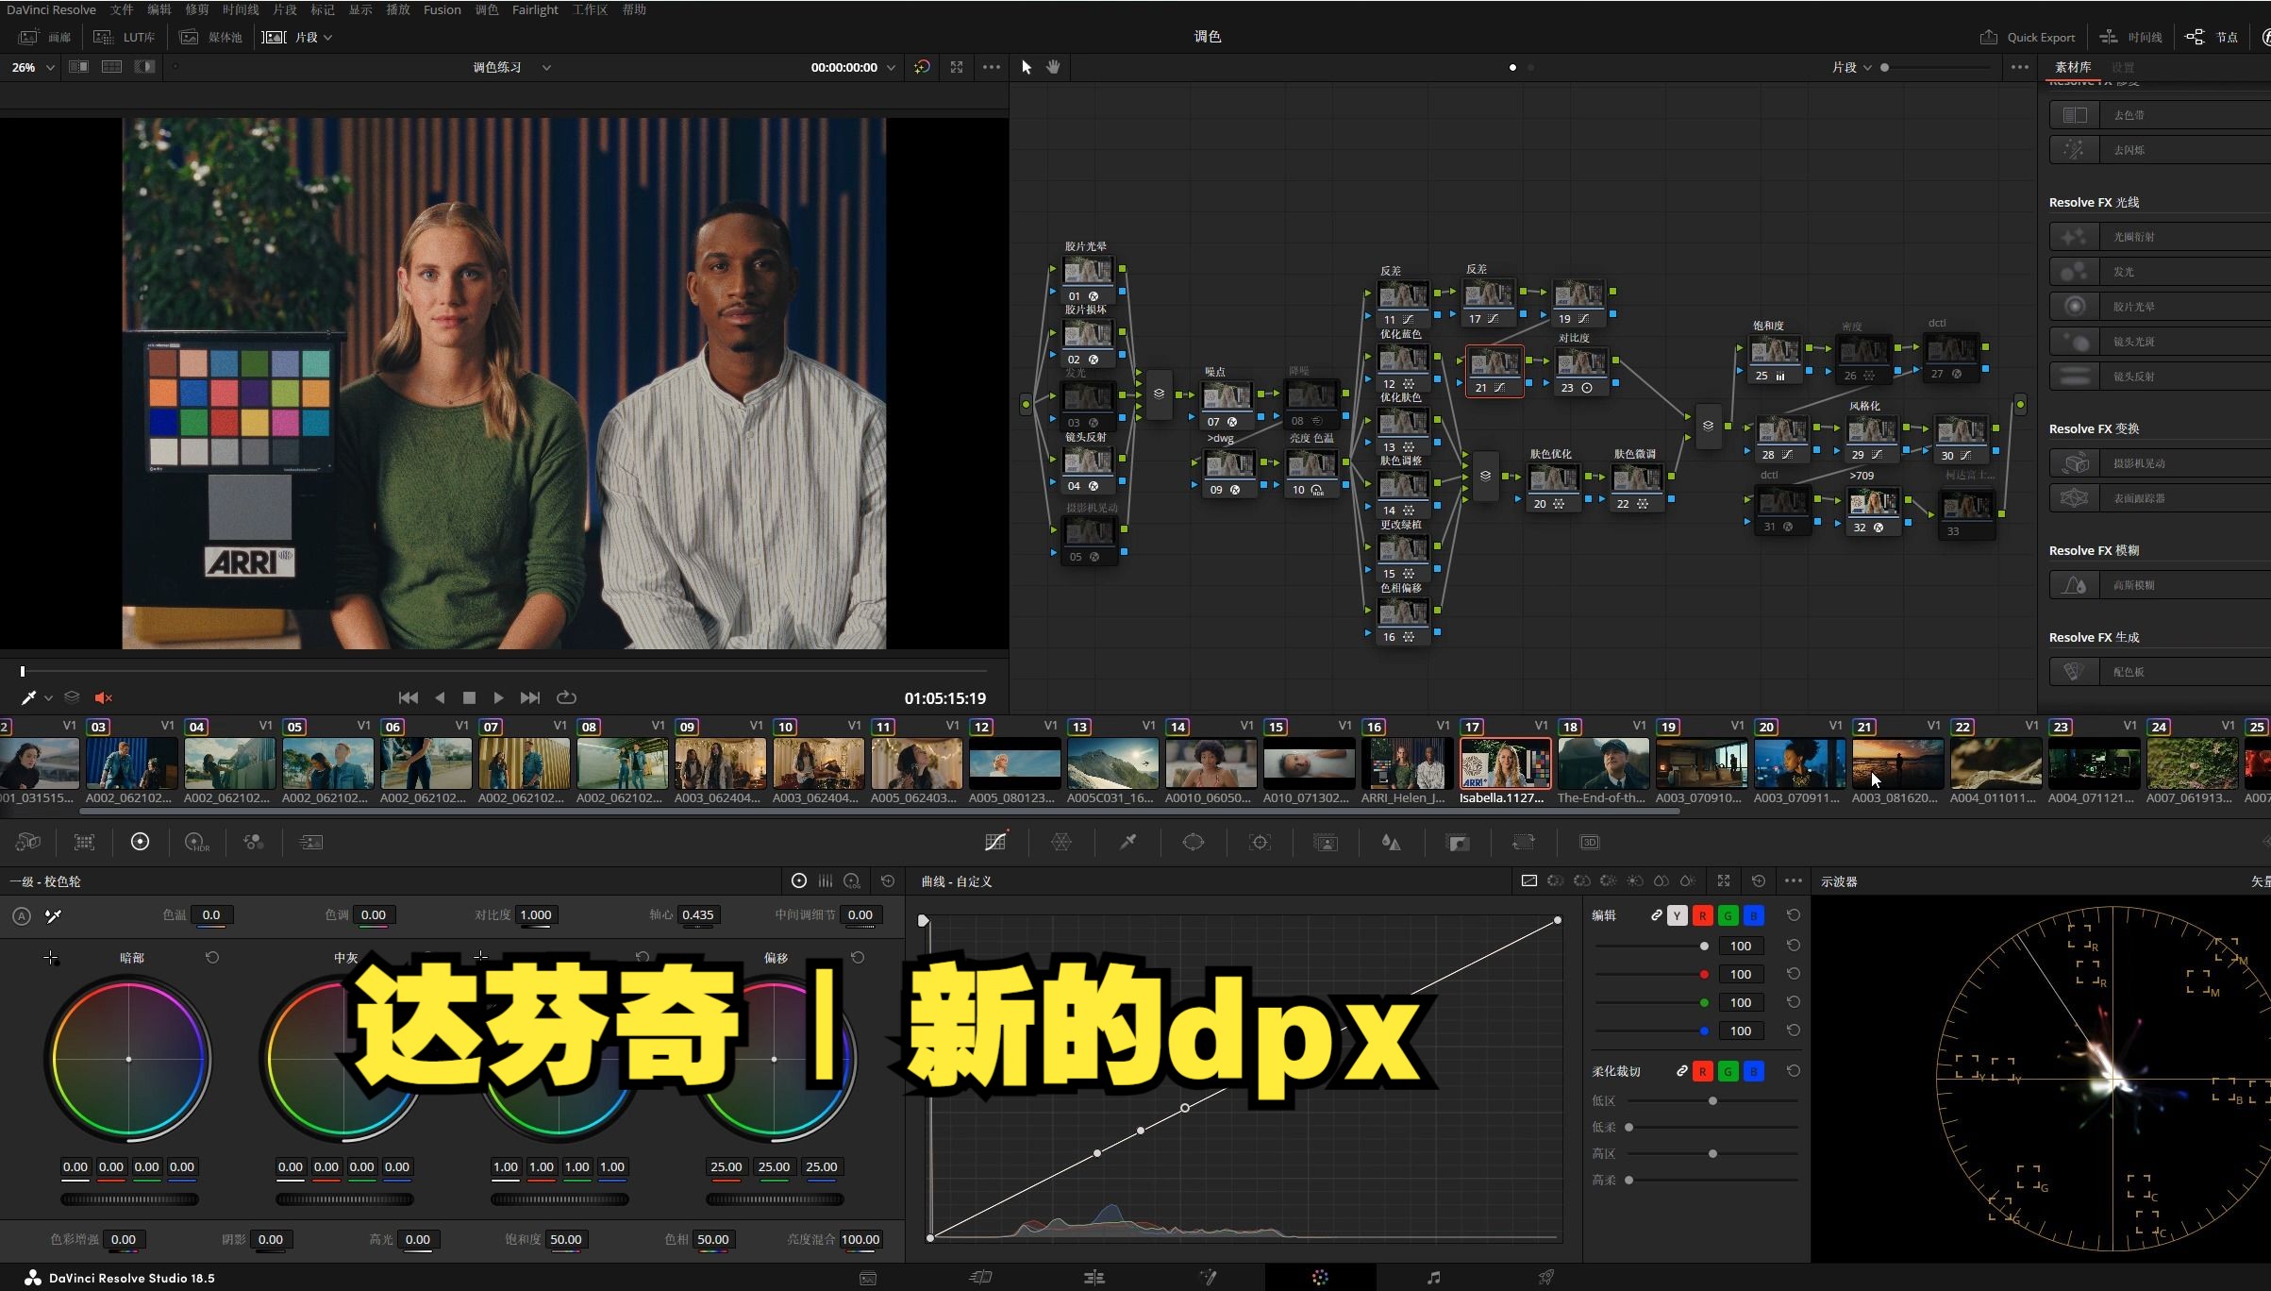The width and height of the screenshot is (2271, 1291).
Task: Toggle the bypass color grades icon
Action: click(922, 67)
